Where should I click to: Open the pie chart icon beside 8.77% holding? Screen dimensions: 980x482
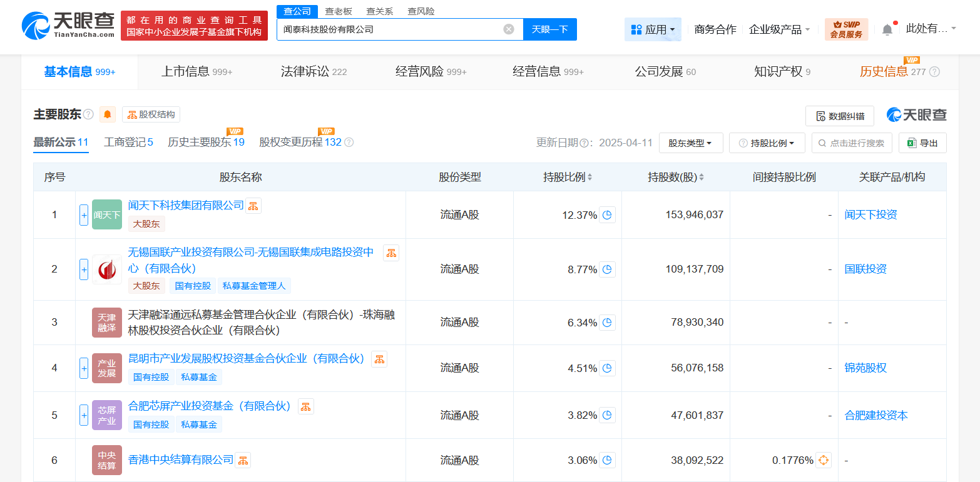(x=606, y=269)
